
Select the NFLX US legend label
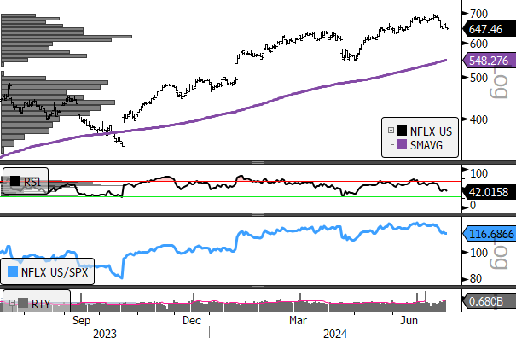point(431,131)
